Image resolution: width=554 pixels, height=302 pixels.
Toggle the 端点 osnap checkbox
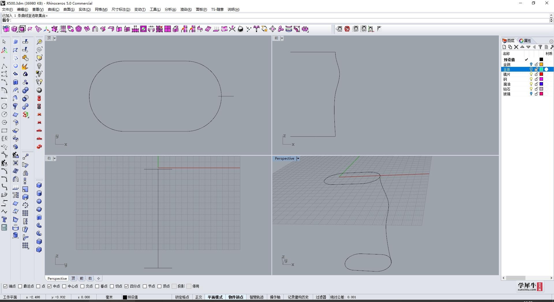pyautogui.click(x=5, y=286)
